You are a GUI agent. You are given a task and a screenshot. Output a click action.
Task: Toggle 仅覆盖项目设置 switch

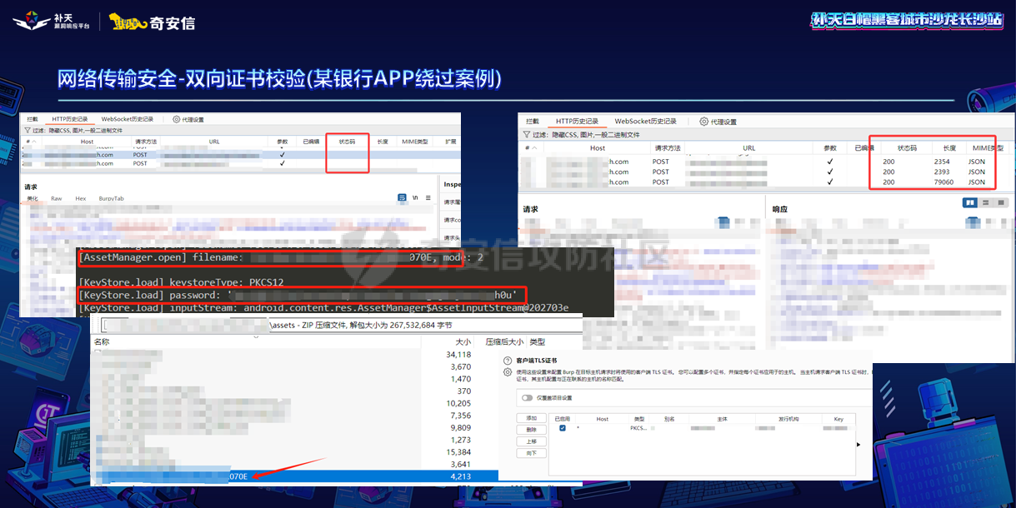[525, 398]
